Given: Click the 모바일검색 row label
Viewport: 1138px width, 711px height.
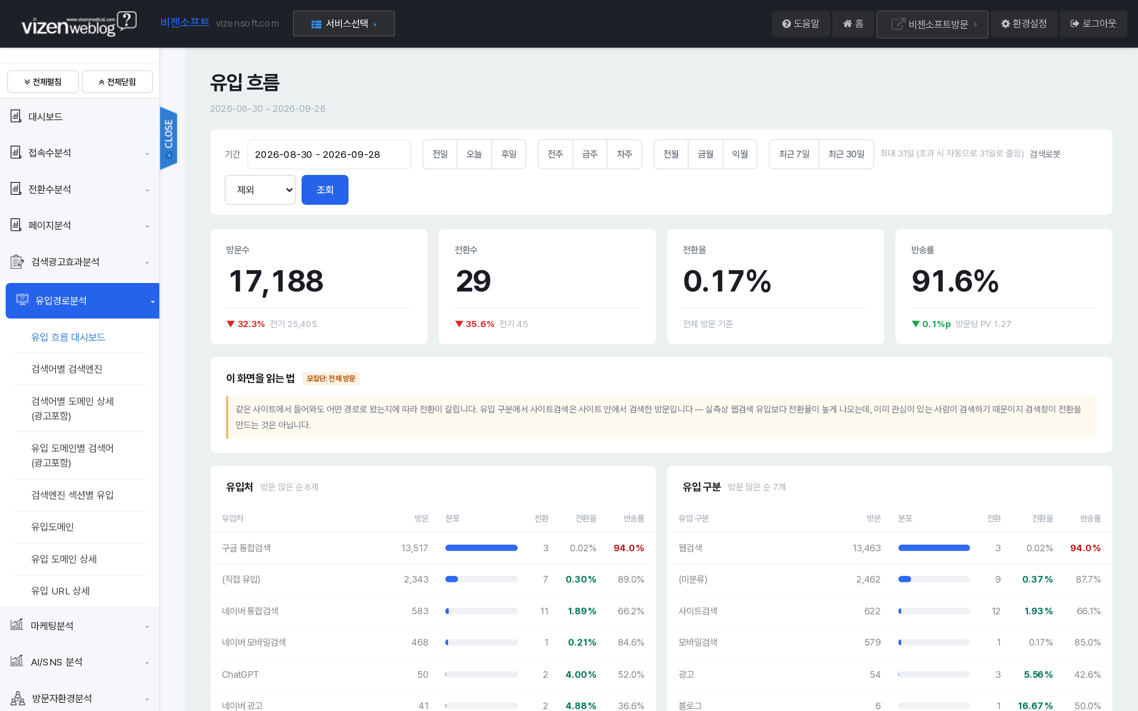Looking at the screenshot, I should [698, 642].
